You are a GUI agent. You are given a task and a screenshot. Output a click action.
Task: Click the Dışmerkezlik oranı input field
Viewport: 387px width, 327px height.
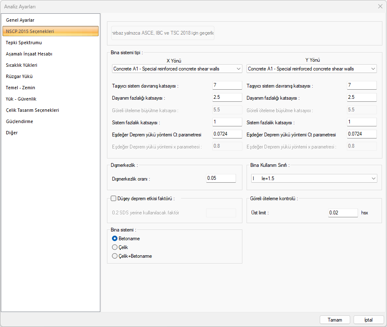click(221, 179)
